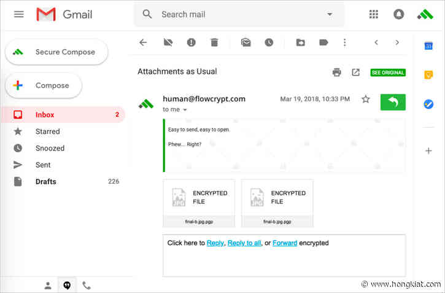Go to newer message chevron
The height and width of the screenshot is (293, 445).
(376, 42)
